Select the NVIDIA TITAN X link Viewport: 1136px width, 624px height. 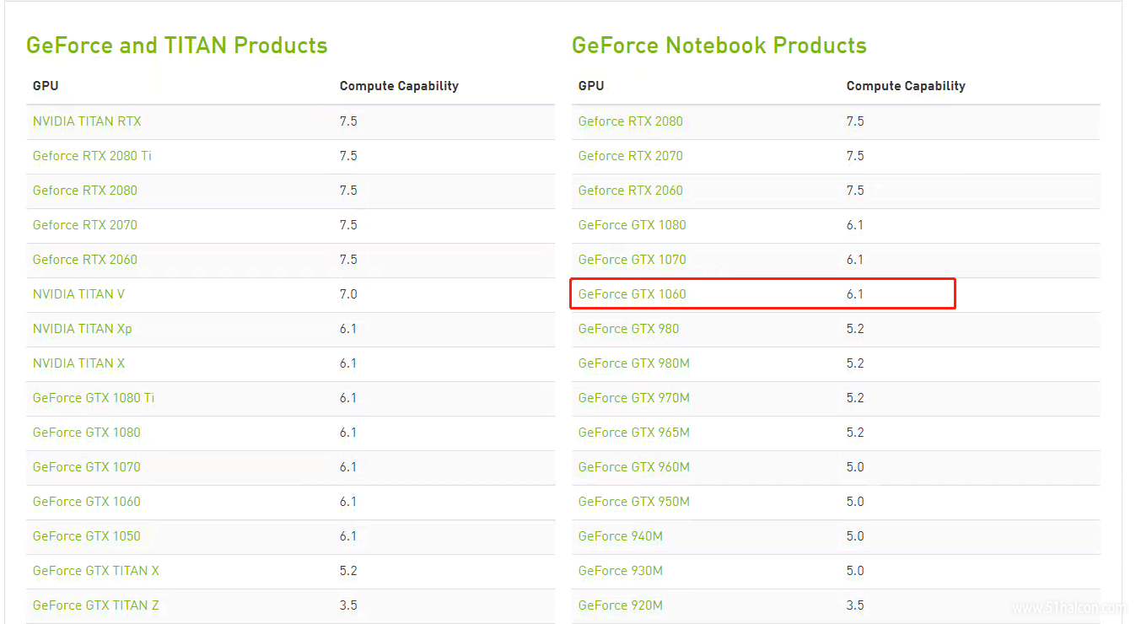pyautogui.click(x=79, y=363)
